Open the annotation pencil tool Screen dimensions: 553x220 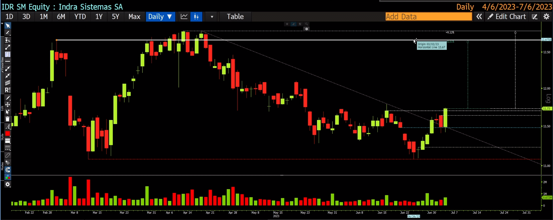pyautogui.click(x=8, y=33)
